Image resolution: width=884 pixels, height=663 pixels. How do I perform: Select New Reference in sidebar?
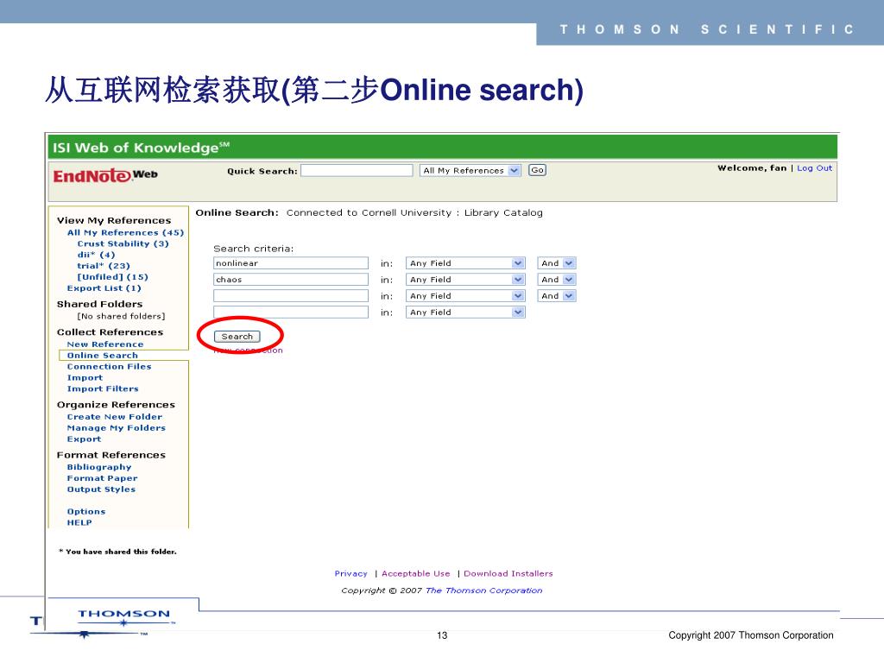click(104, 344)
